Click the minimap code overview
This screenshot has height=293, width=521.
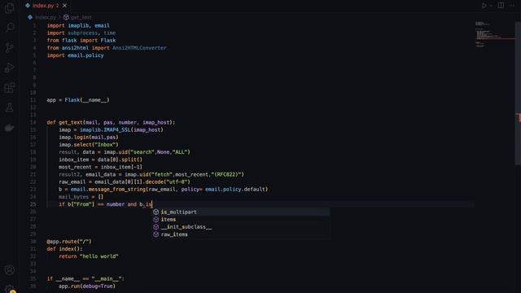click(x=494, y=35)
